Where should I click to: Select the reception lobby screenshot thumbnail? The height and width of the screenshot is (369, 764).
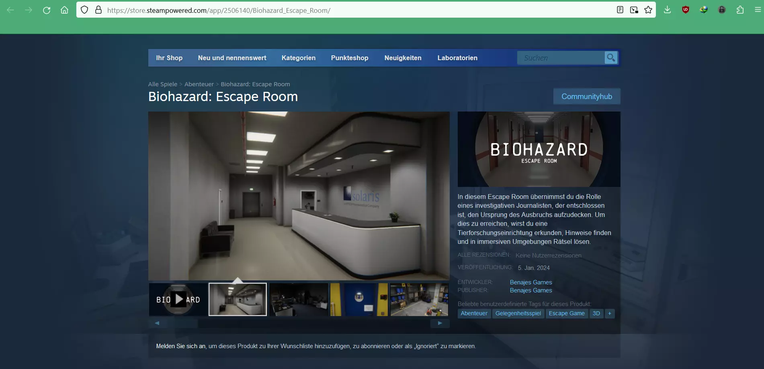pos(238,299)
